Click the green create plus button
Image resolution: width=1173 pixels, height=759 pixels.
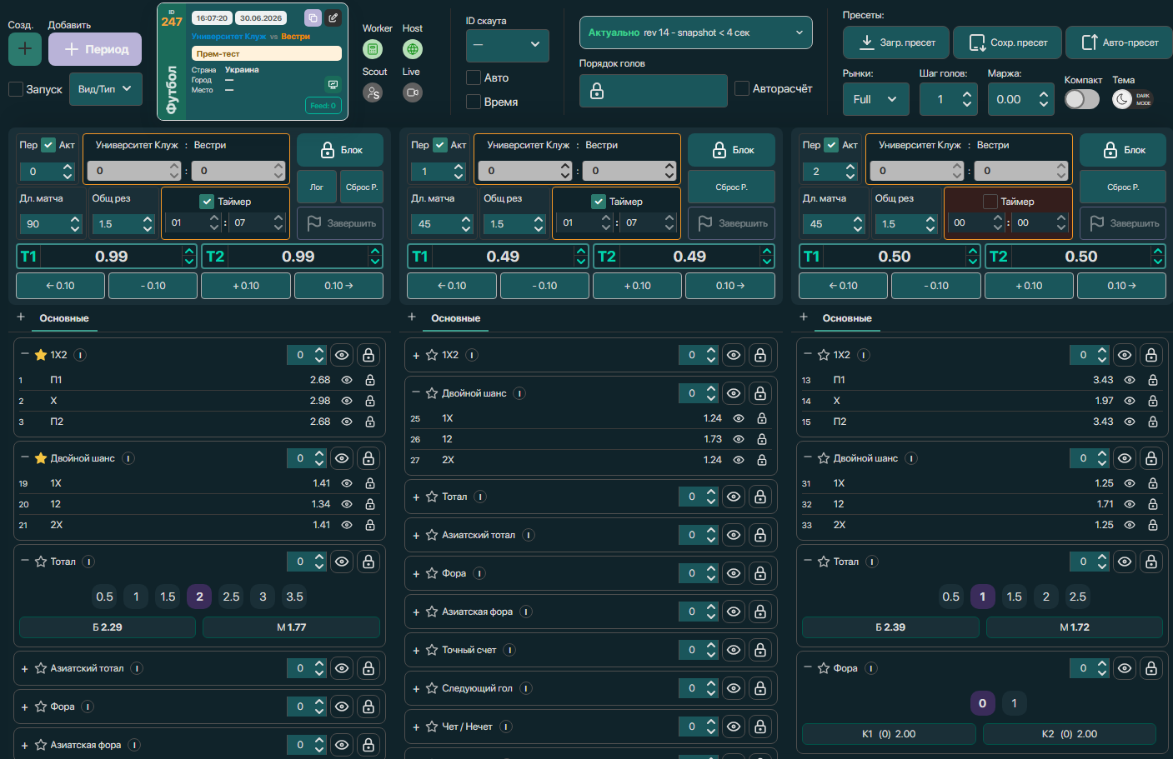click(x=25, y=49)
